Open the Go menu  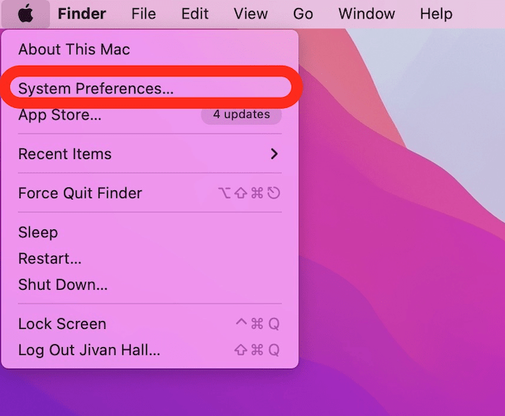[x=303, y=14]
